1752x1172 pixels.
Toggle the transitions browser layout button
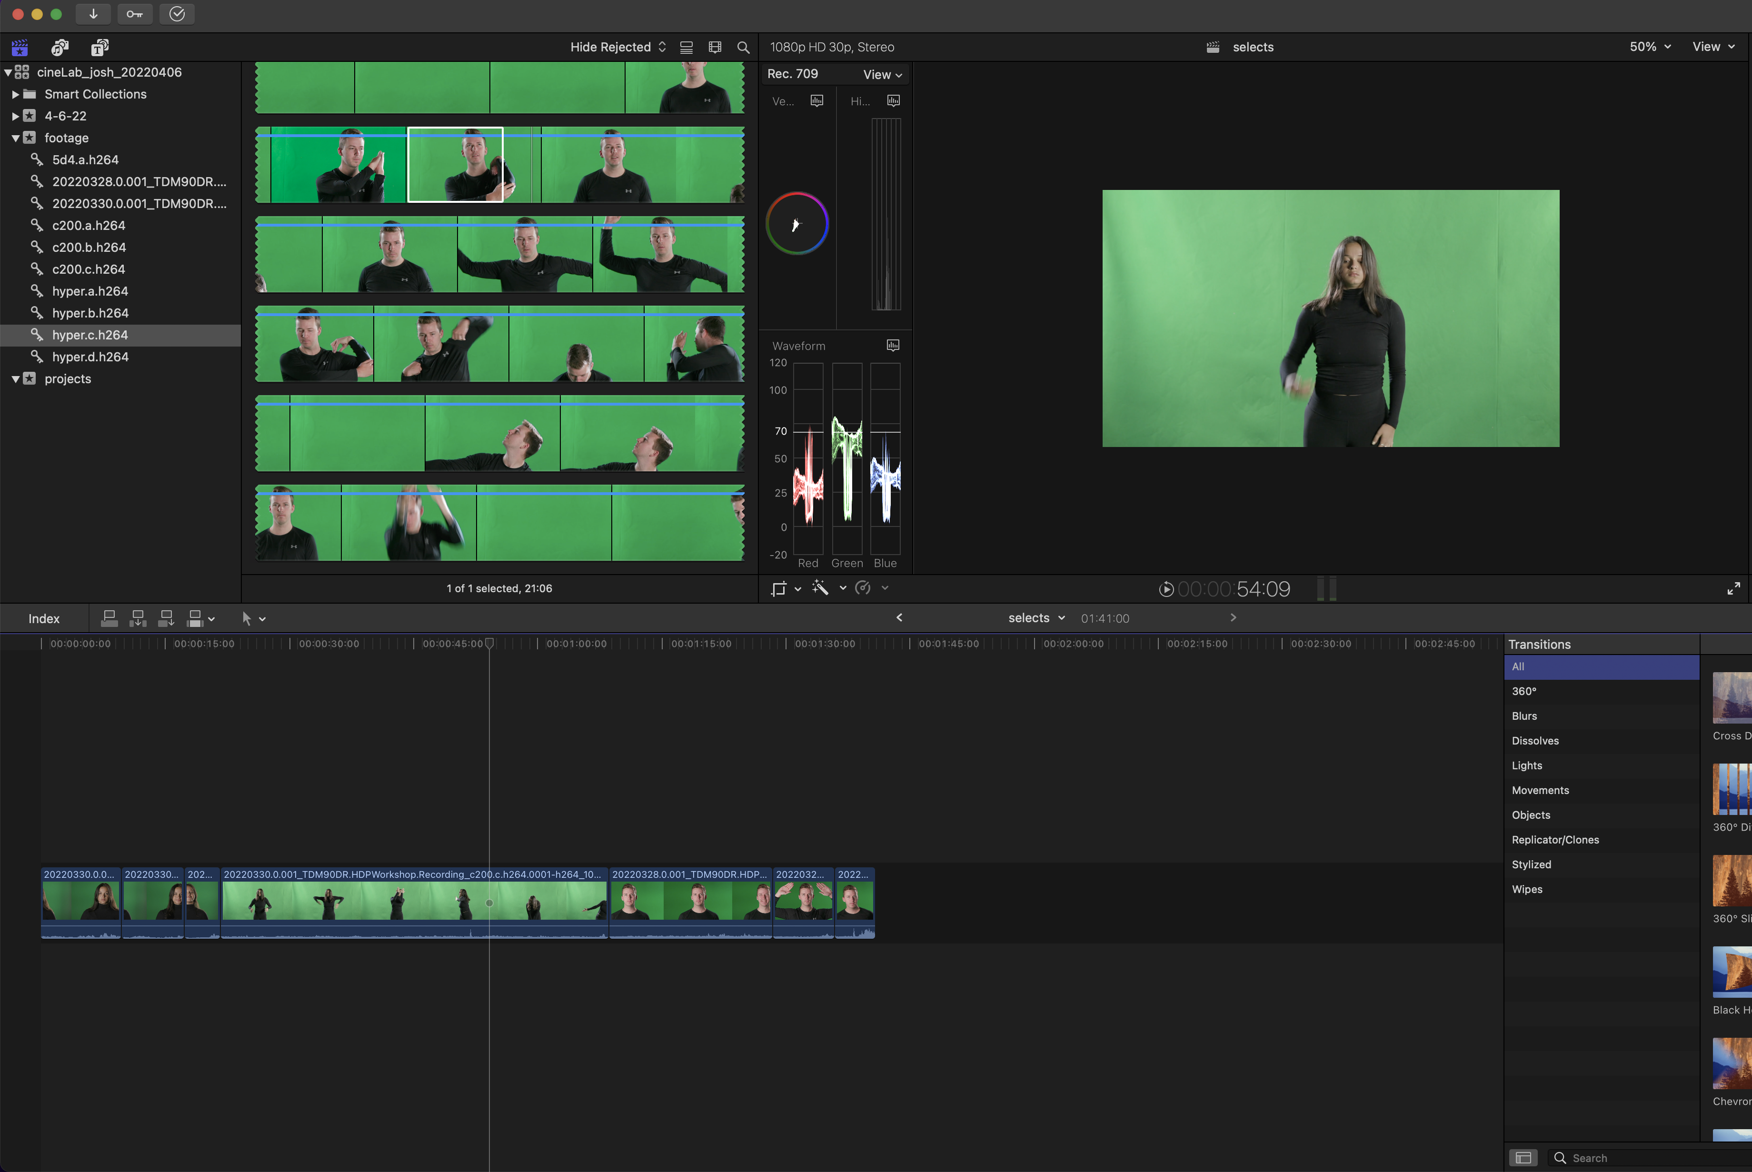pyautogui.click(x=1523, y=1158)
